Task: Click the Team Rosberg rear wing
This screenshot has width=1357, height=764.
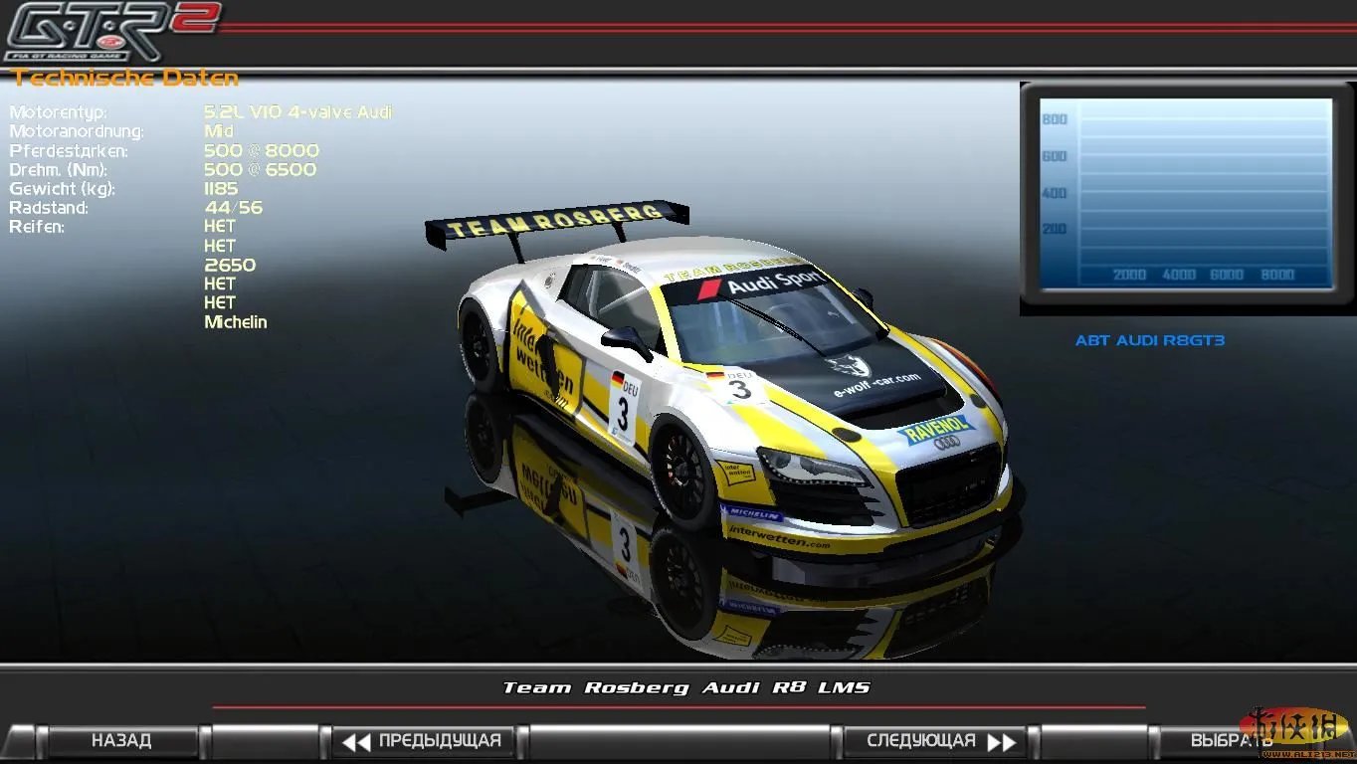Action: [555, 222]
